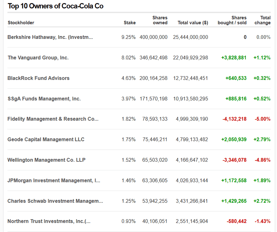Open SSgA Funds Management, Inc. entry
Viewport: 277px width, 232px height.
pyautogui.click(x=44, y=99)
